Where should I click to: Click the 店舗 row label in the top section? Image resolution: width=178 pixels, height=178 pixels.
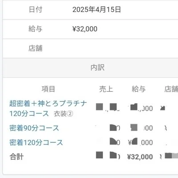point(36,48)
